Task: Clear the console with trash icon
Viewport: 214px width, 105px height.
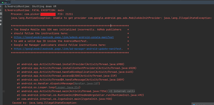Action: (1, 24)
